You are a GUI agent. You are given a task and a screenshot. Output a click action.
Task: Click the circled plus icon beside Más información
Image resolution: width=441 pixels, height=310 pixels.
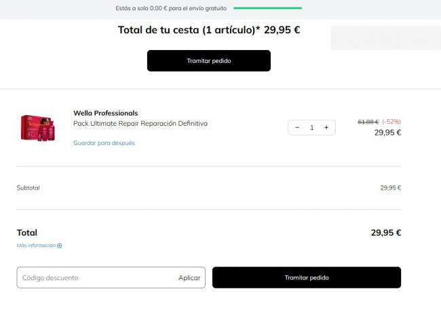[x=60, y=246]
